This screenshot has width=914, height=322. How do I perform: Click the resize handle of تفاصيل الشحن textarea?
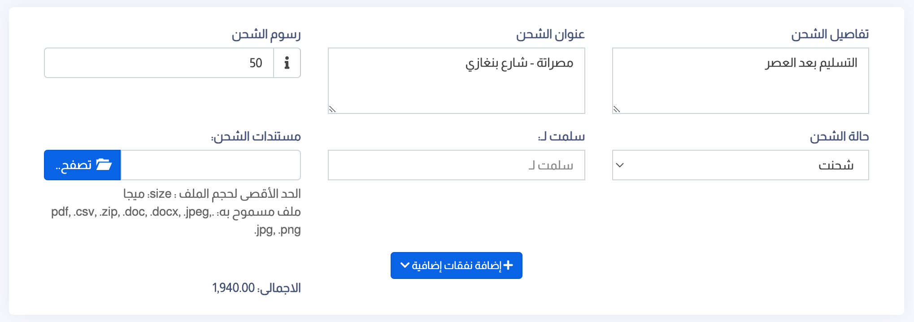tap(617, 109)
